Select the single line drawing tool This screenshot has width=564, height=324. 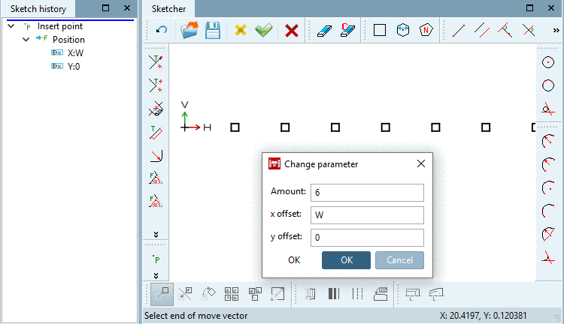click(x=458, y=31)
